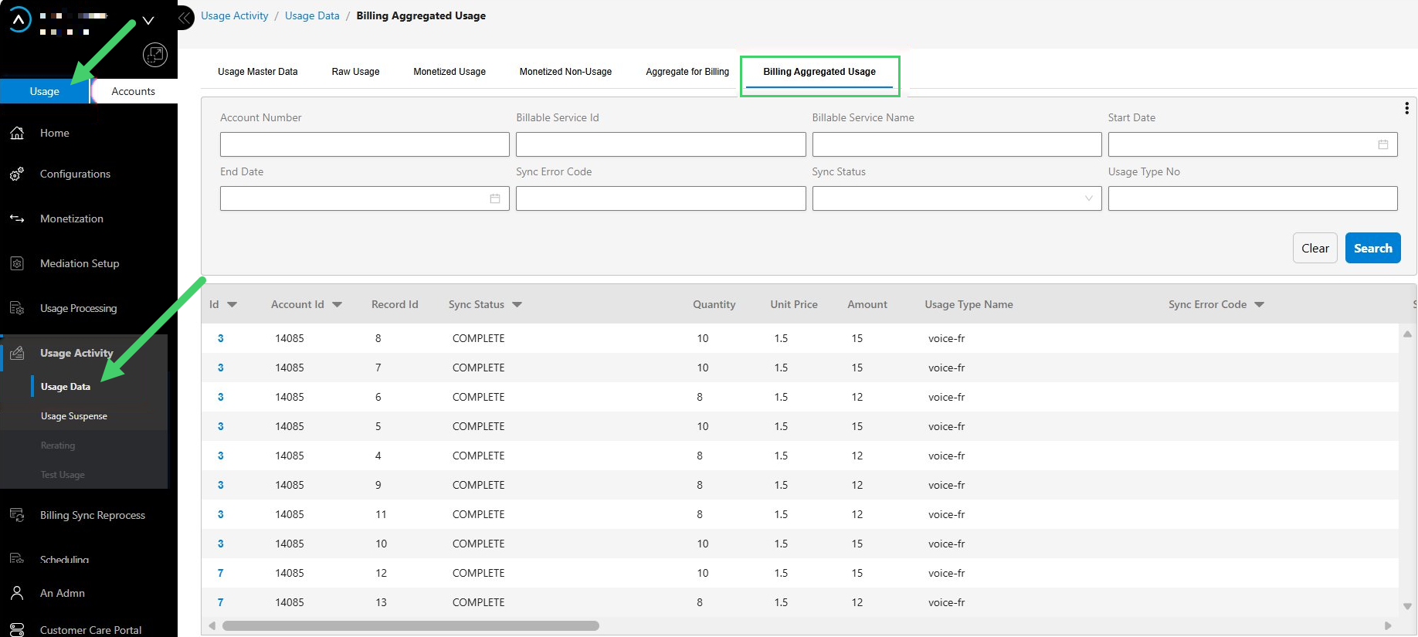Open the Start Date calendar picker
The image size is (1418, 637).
[x=1383, y=144]
